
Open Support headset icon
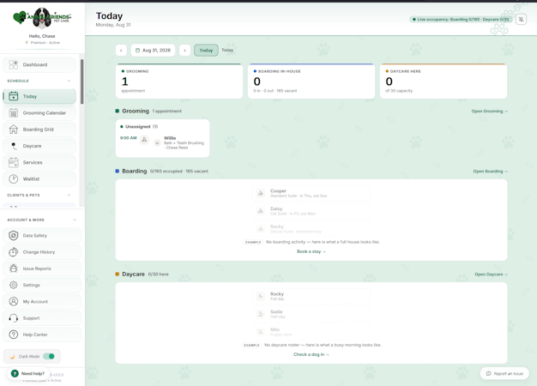click(14, 318)
